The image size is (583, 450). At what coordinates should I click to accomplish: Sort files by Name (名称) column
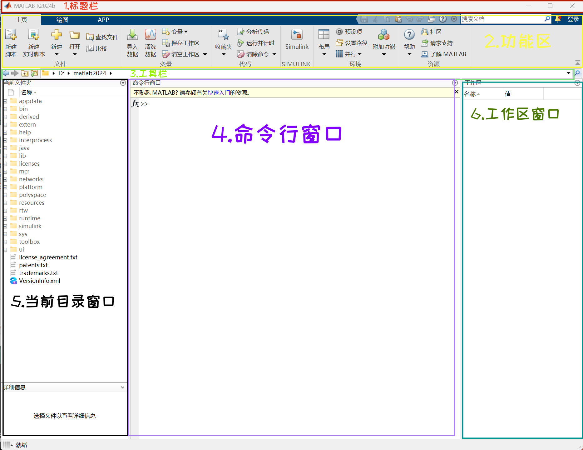[x=27, y=92]
